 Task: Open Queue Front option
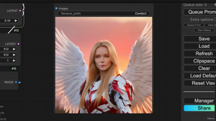[x=194, y=25]
